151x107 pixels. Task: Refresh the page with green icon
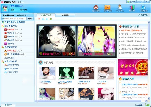51,19
